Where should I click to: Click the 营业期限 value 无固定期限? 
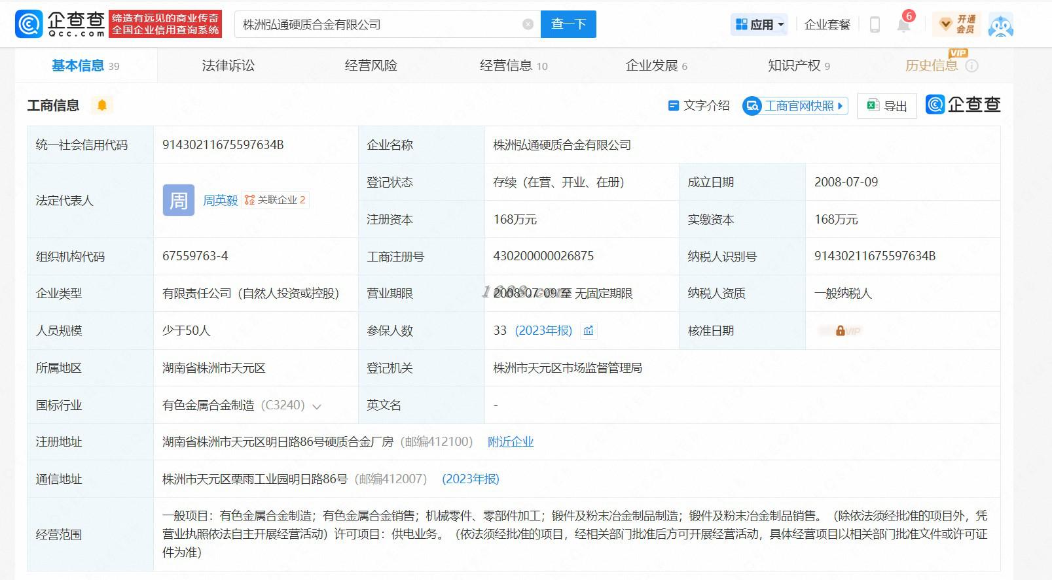(563, 294)
